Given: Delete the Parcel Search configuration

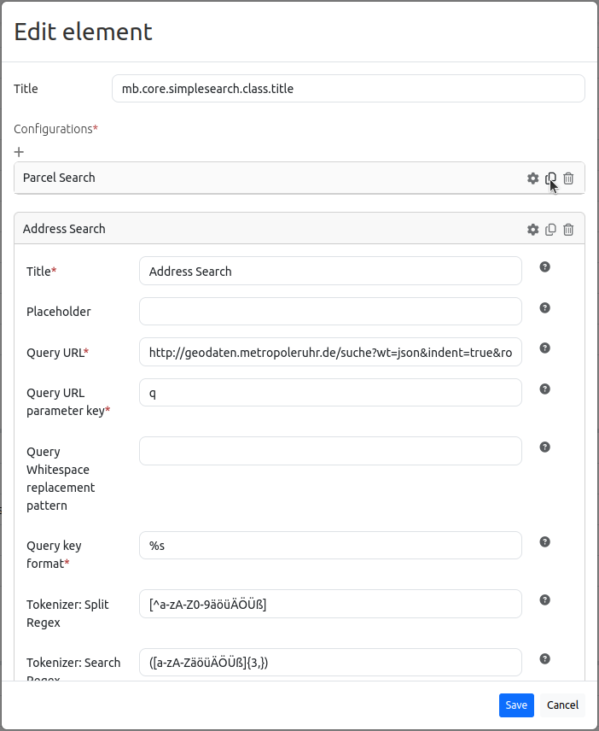Looking at the screenshot, I should click(568, 178).
